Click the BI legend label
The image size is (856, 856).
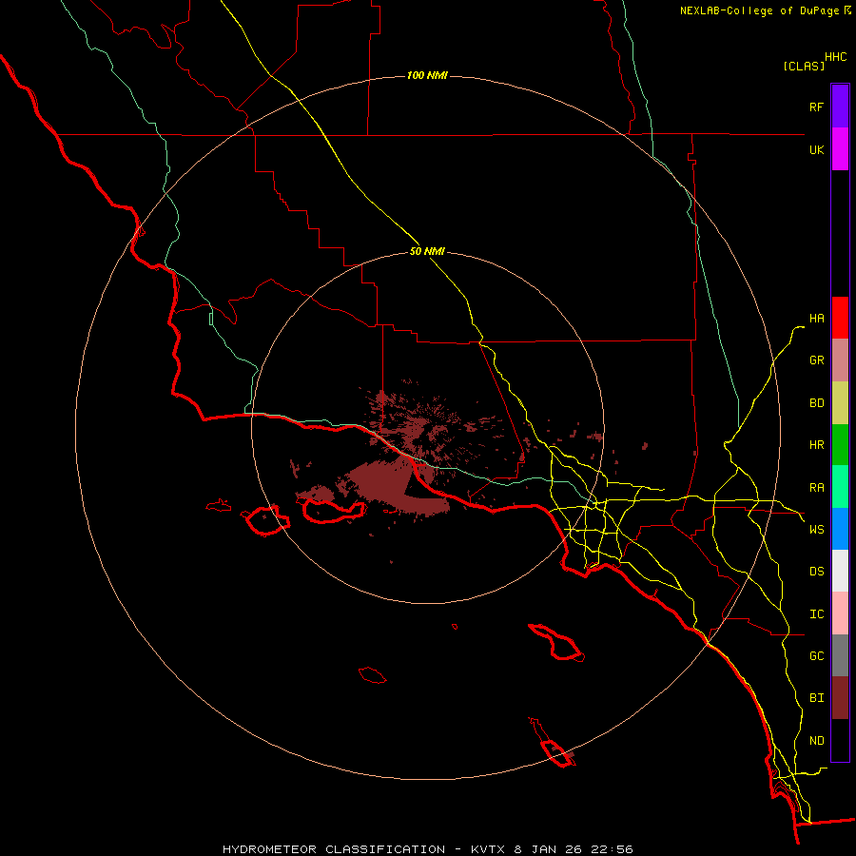click(817, 698)
